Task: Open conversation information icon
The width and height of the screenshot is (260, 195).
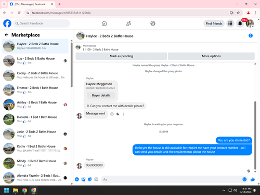Action: tap(251, 36)
